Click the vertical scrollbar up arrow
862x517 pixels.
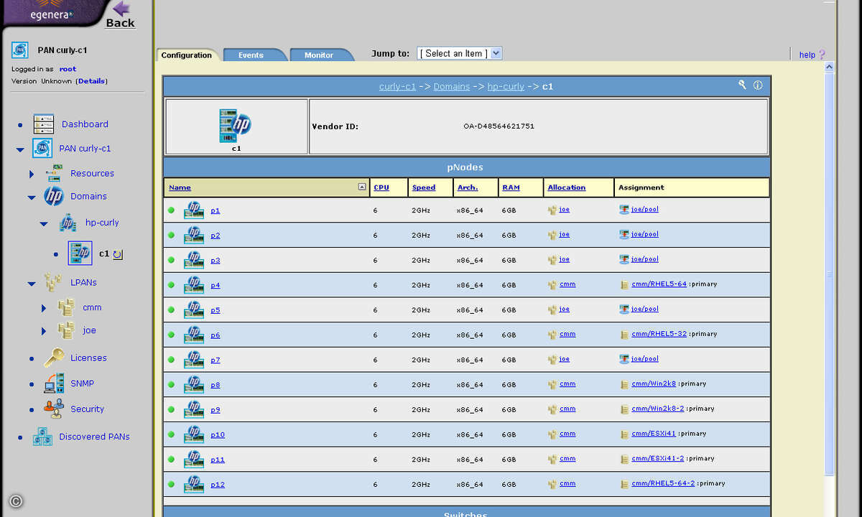[829, 67]
